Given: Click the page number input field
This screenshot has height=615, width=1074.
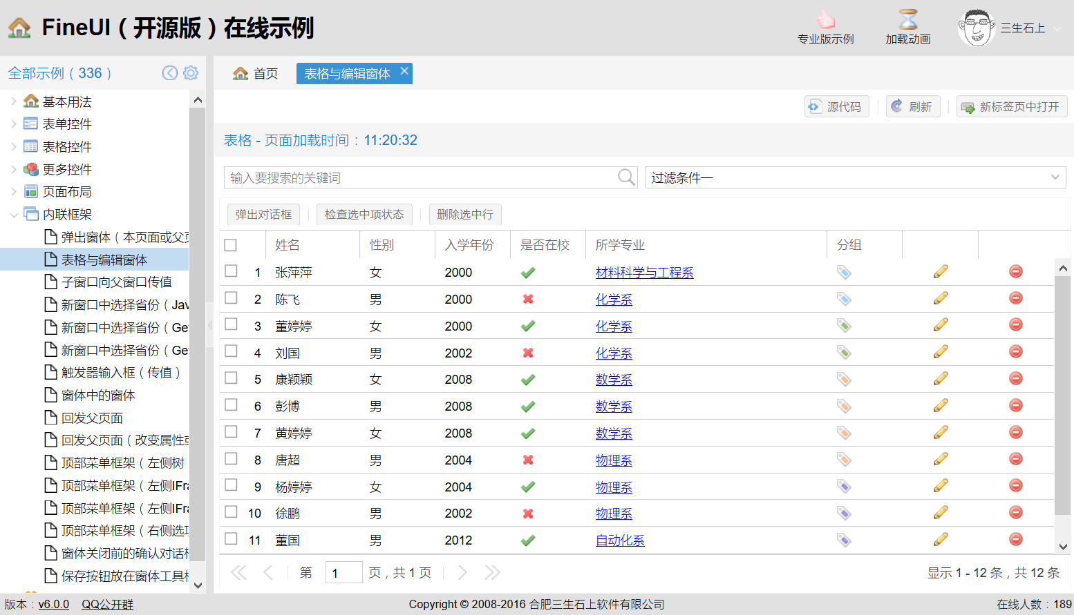Looking at the screenshot, I should (x=343, y=573).
